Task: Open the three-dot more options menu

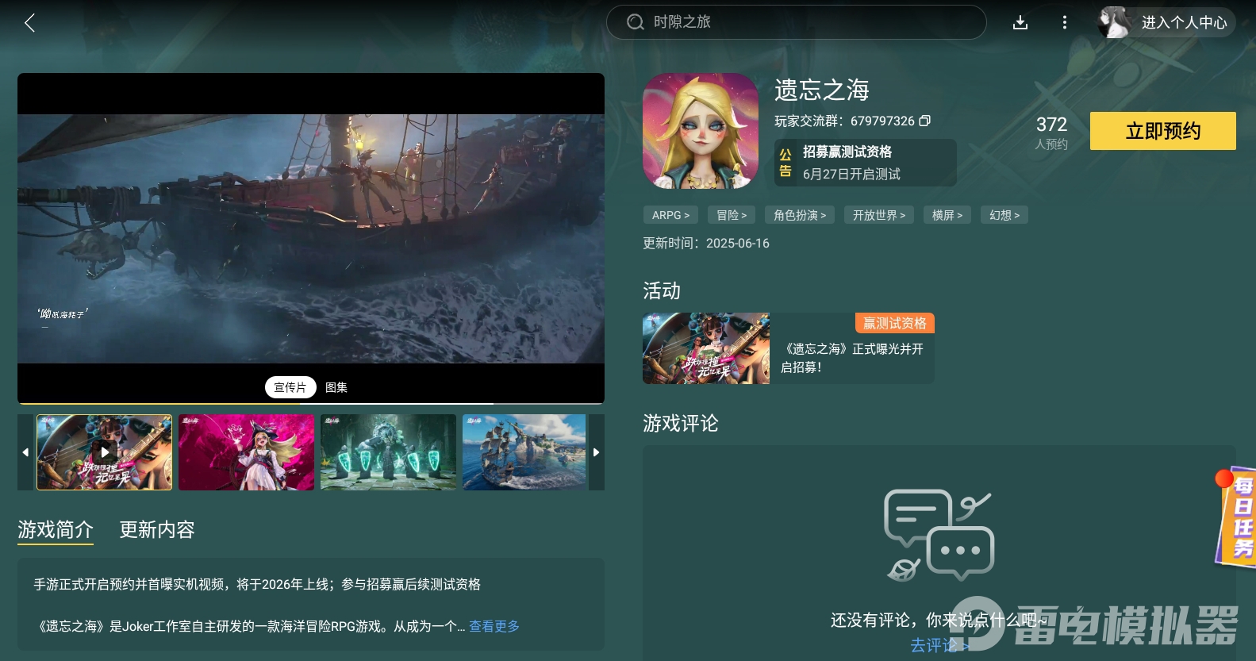Action: point(1065,23)
